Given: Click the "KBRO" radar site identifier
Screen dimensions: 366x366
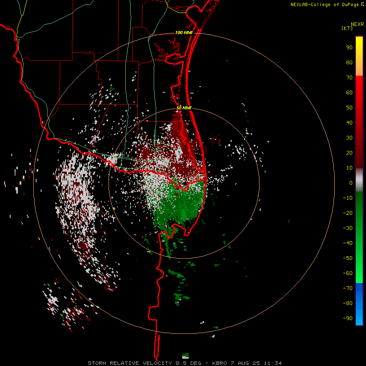Looking at the screenshot, I should tap(220, 363).
